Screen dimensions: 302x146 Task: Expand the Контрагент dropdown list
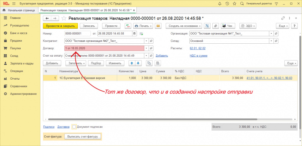coord(146,41)
